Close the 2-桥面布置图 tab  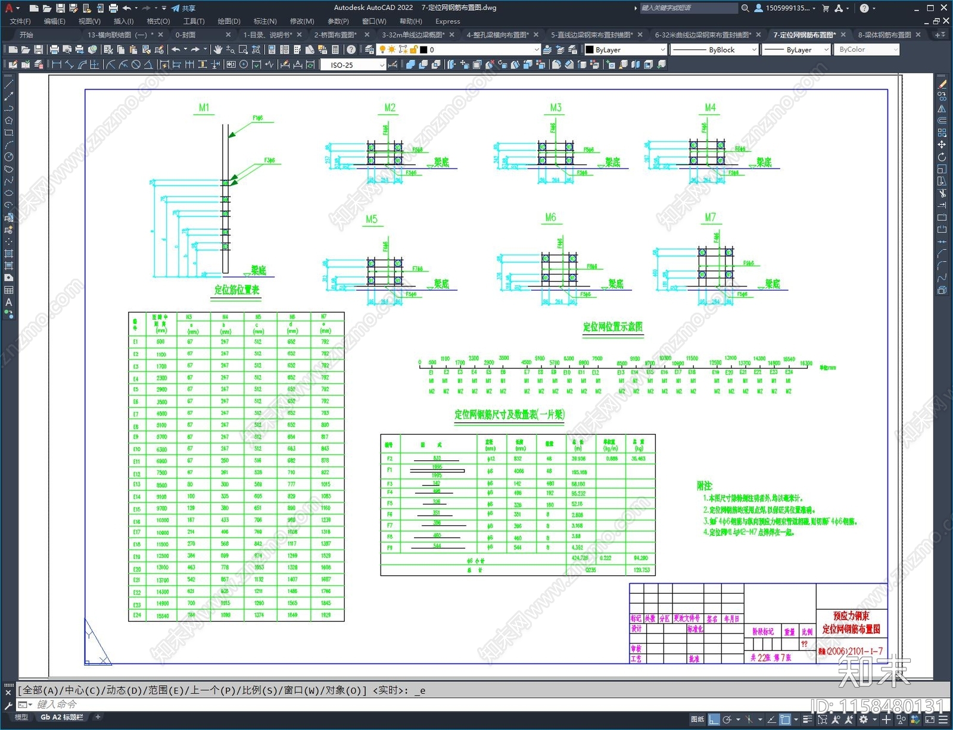coord(367,35)
